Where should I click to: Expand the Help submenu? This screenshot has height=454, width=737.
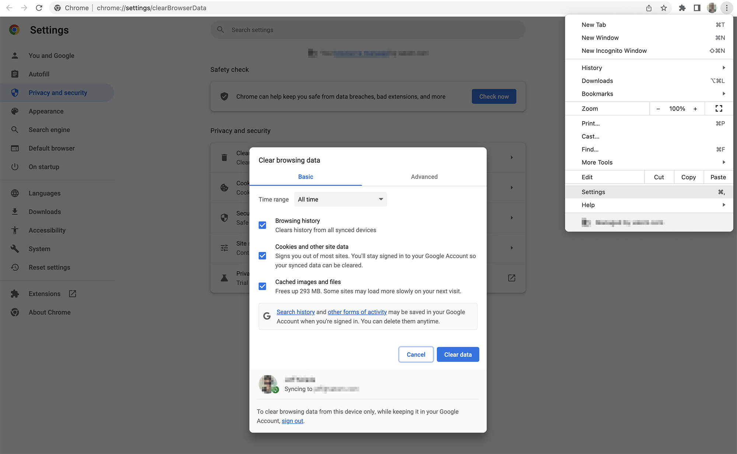pos(649,205)
